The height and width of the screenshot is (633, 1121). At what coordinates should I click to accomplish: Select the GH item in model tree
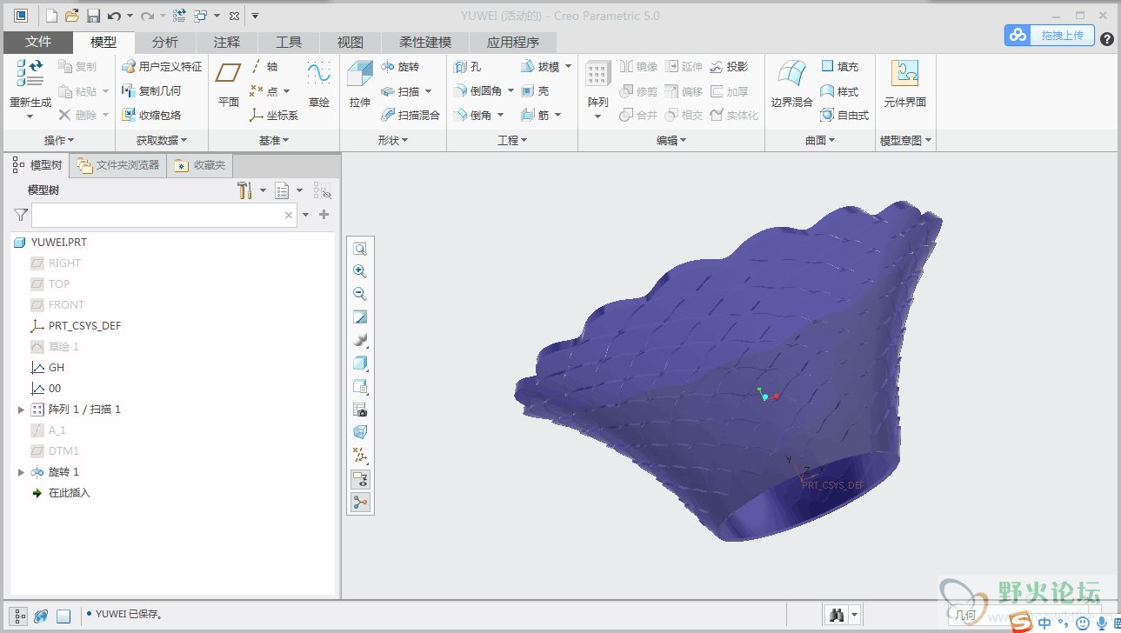[x=57, y=368]
